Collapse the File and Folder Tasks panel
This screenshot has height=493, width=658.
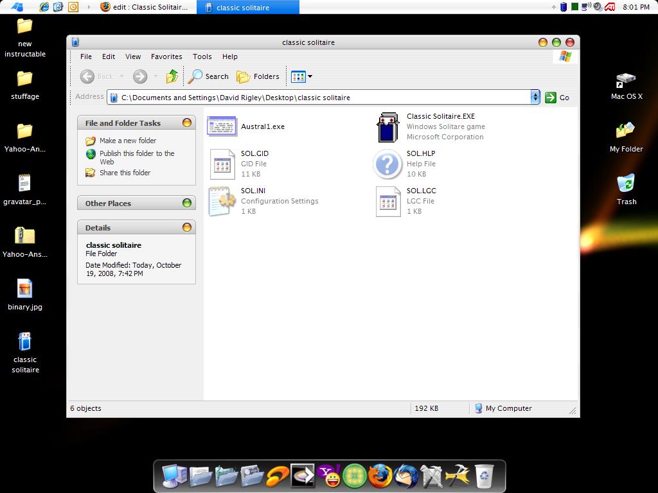(x=187, y=123)
